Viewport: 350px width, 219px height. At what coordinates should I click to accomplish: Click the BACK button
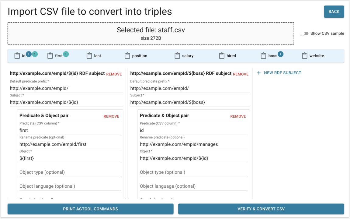(x=334, y=11)
